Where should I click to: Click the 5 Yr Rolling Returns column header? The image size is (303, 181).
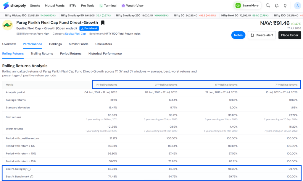pyautogui.click(x=226, y=85)
